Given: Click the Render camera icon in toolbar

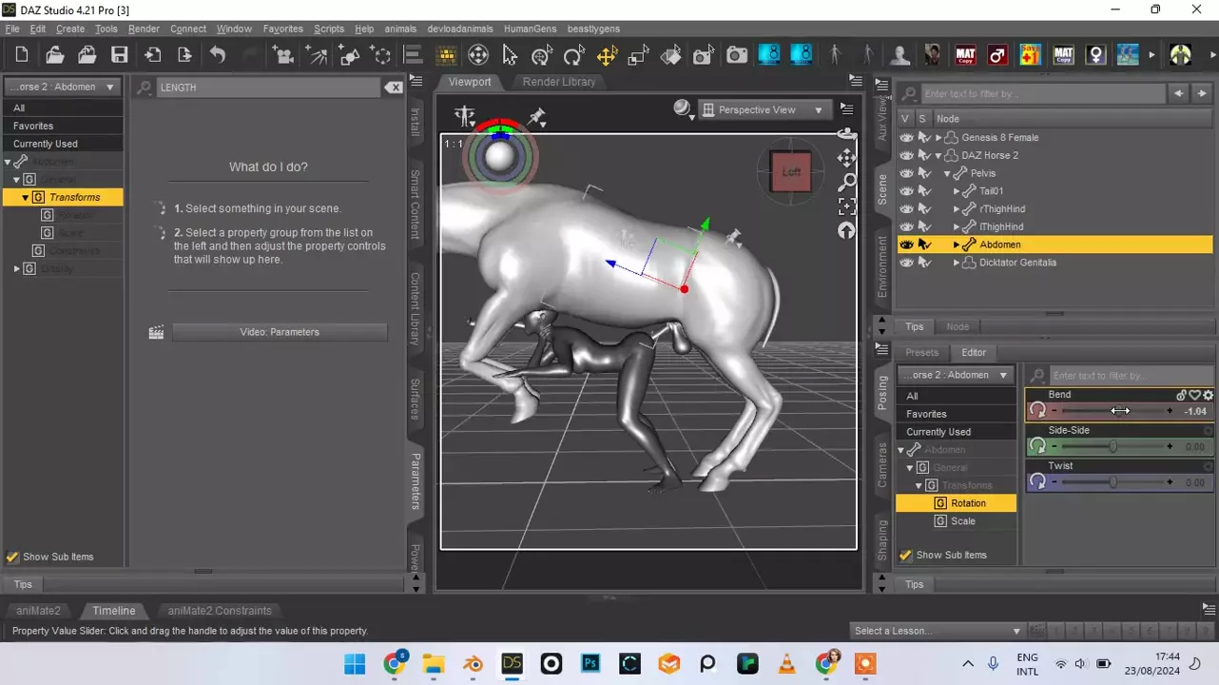Looking at the screenshot, I should click(x=737, y=55).
